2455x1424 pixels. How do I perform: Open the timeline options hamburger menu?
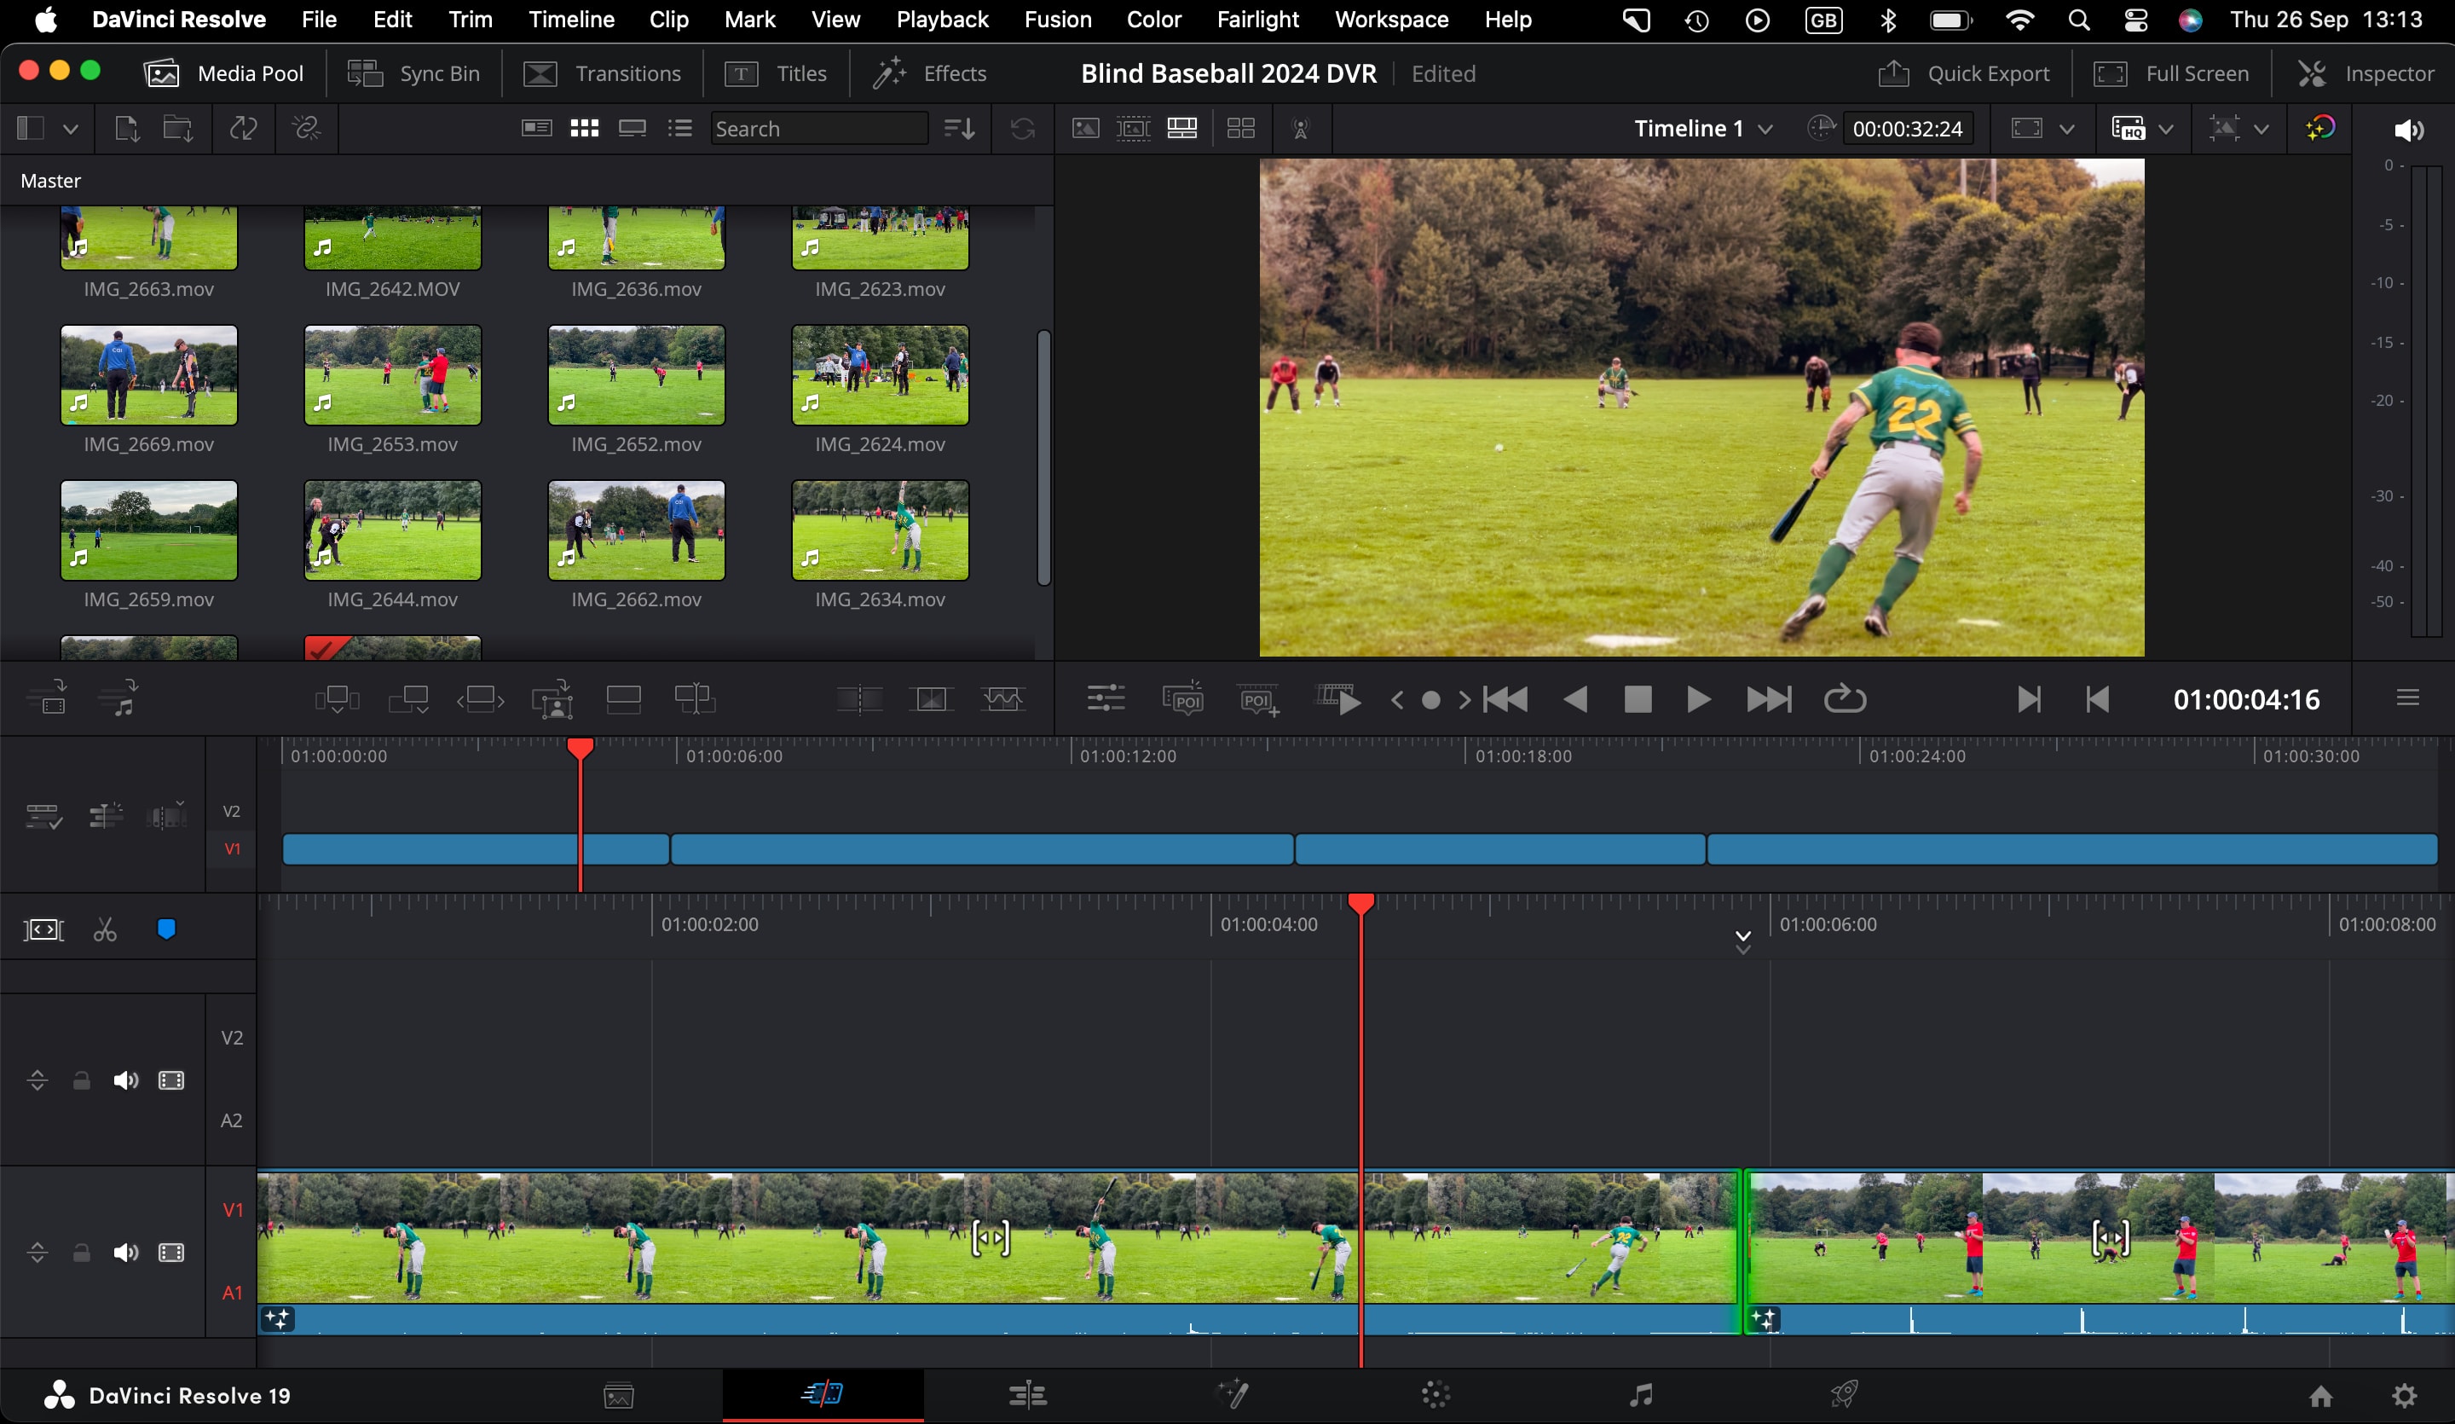2408,698
